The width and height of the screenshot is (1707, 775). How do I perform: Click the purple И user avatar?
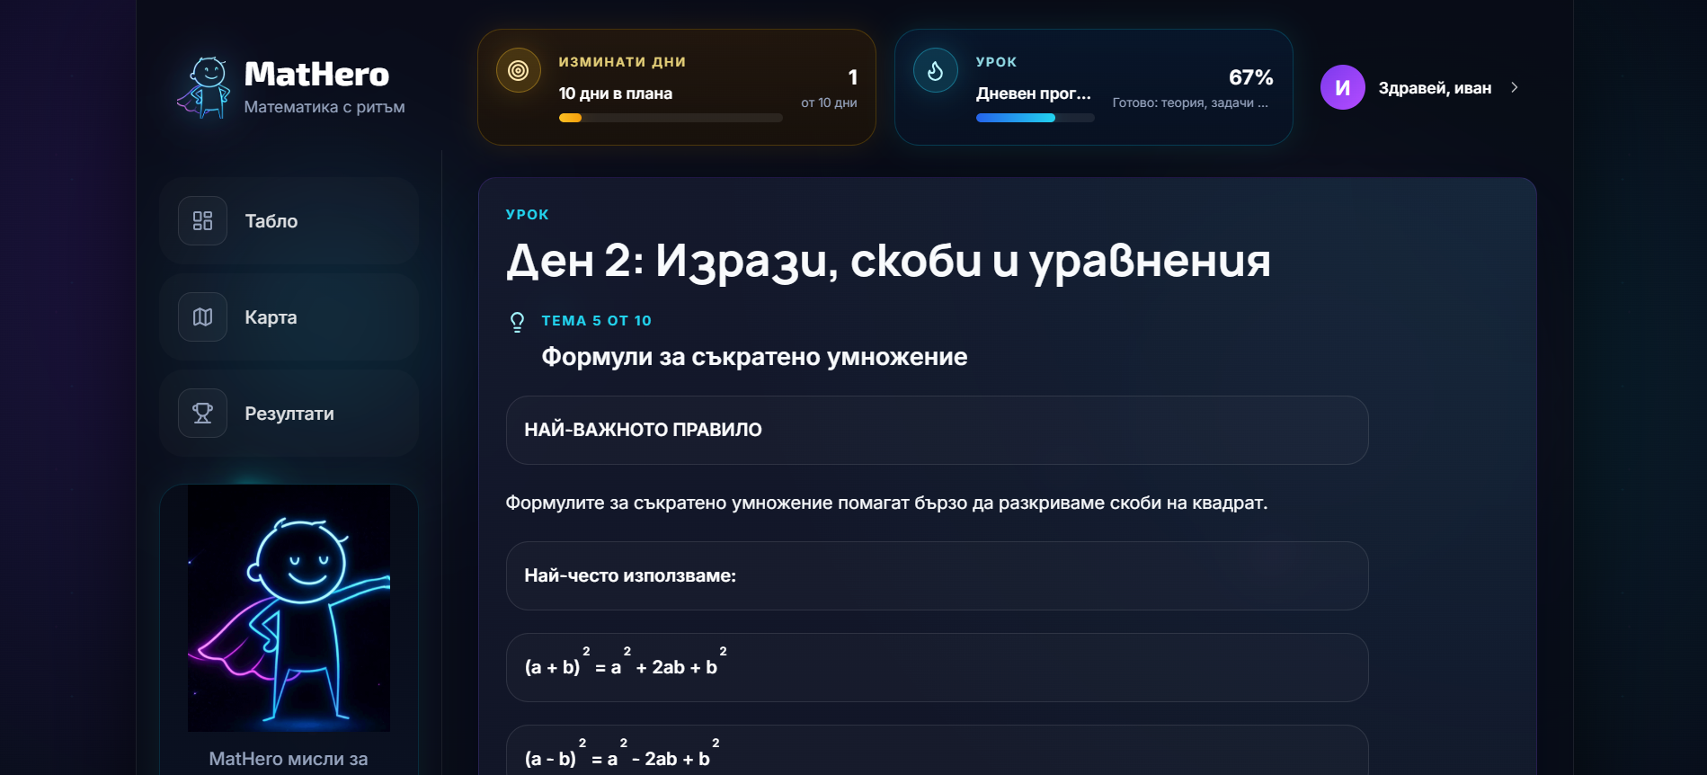point(1343,87)
